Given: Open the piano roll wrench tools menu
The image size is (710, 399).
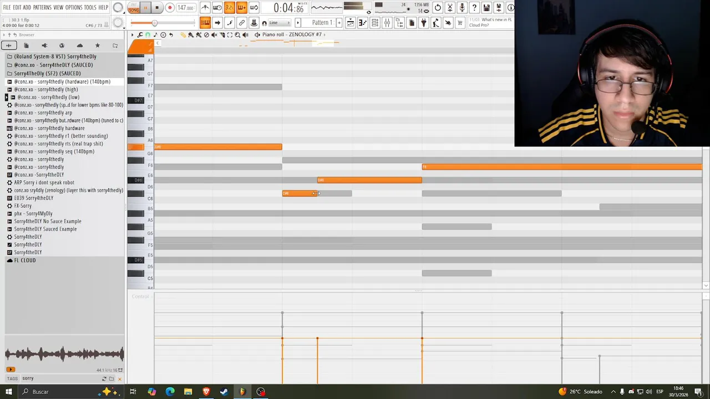Looking at the screenshot, I should point(140,35).
